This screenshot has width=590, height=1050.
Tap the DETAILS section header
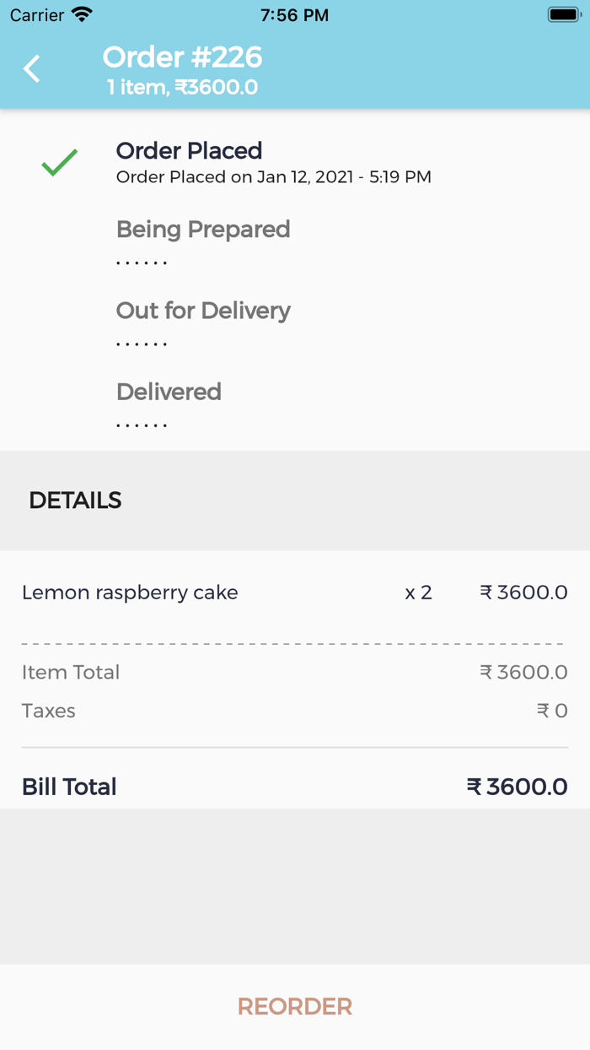tap(75, 501)
